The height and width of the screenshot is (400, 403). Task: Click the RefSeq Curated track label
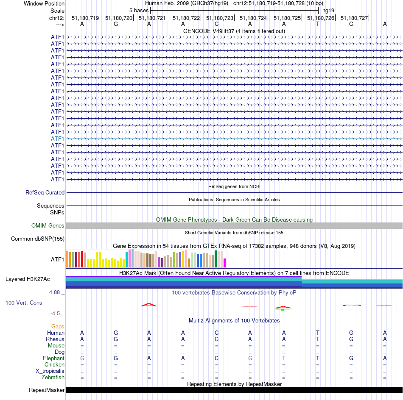[x=45, y=192]
